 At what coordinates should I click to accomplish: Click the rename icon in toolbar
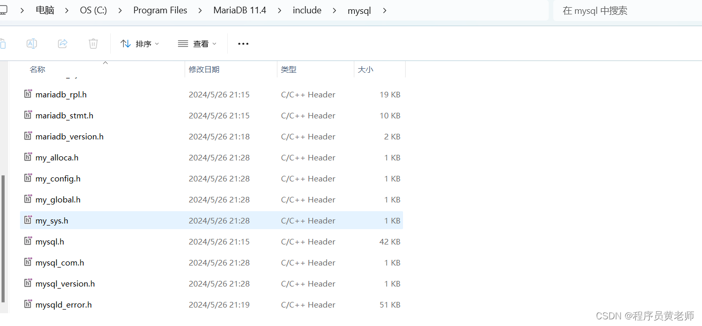[x=32, y=44]
